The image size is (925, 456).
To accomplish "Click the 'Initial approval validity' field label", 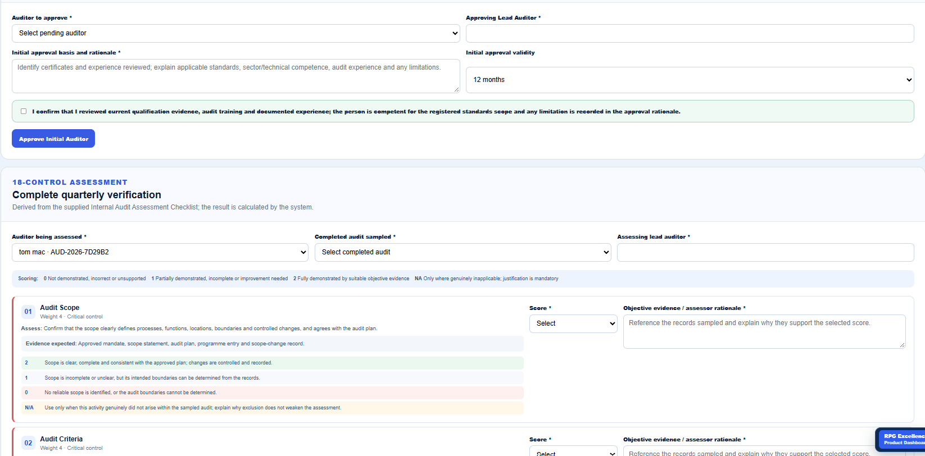I will click(x=500, y=53).
